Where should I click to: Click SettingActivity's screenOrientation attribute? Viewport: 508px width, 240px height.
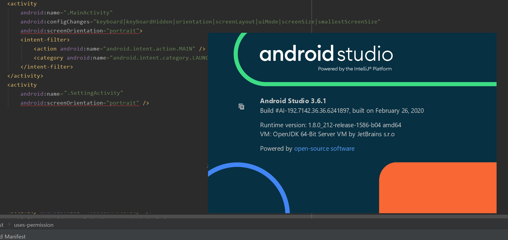coord(62,103)
